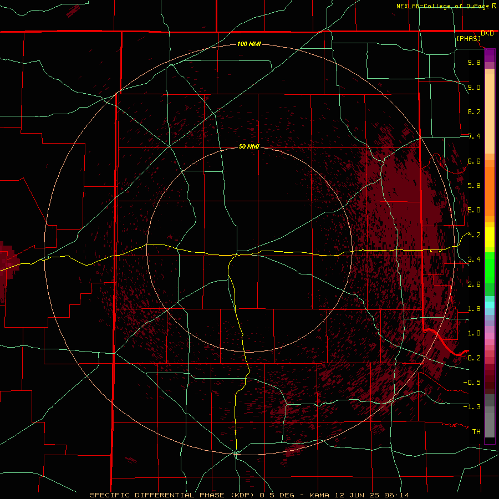Click the KAMA station ID in the caption
The image size is (499, 499).
[320, 495]
